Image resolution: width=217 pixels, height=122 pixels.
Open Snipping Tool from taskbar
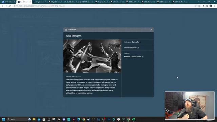[54, 119]
